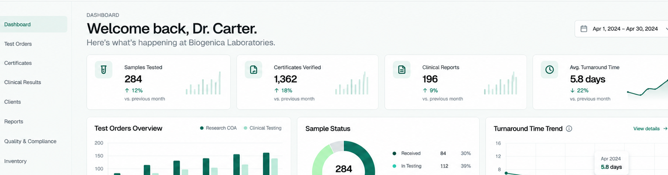This screenshot has height=175, width=668.
Task: Open the Apr 1 – Apr 30, 2024 date dropdown
Action: pyautogui.click(x=621, y=29)
